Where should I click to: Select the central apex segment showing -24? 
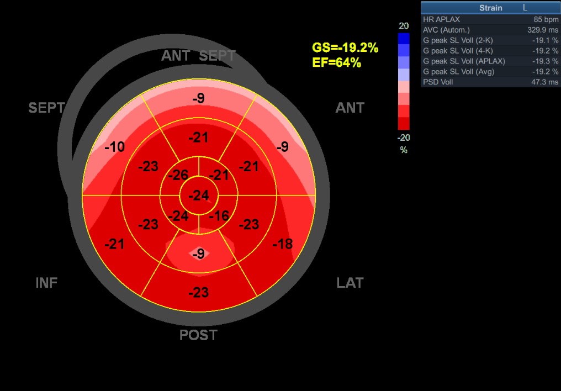pos(199,196)
